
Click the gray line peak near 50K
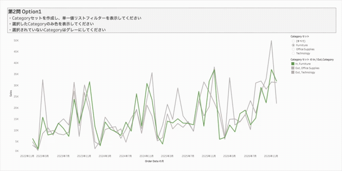click(271, 41)
